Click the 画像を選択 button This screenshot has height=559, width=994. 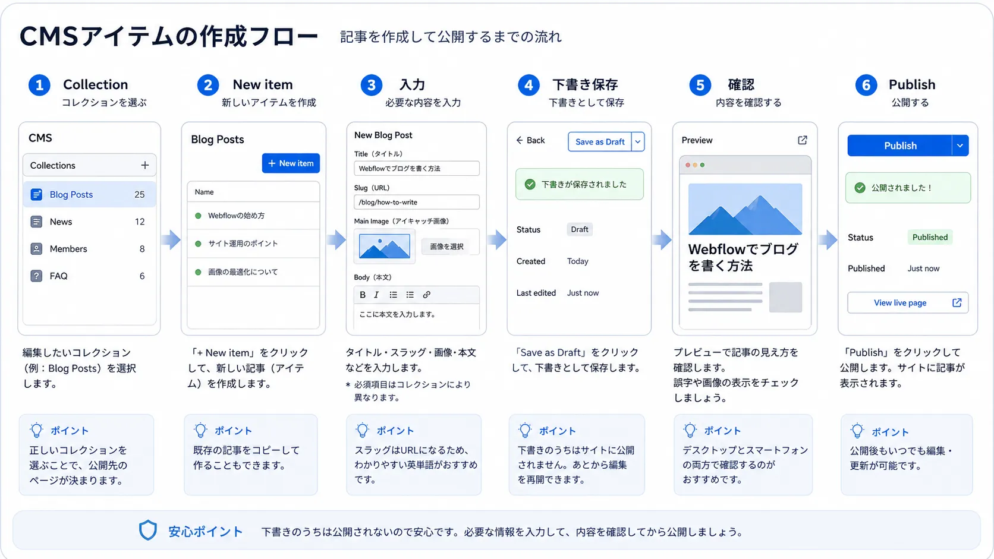click(x=446, y=247)
